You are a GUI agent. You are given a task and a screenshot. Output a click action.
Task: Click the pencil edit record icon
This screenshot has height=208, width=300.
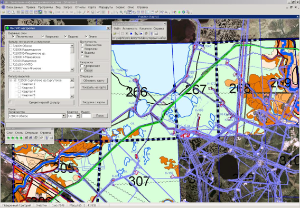(84, 12)
